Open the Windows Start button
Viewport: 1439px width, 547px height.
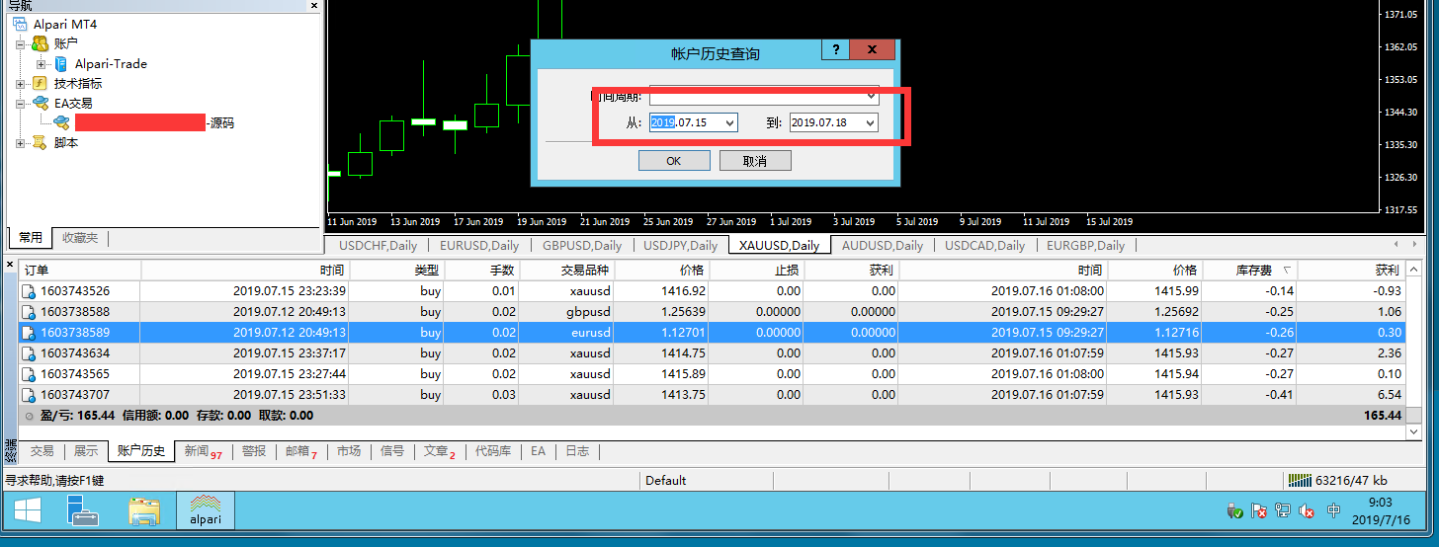click(27, 511)
